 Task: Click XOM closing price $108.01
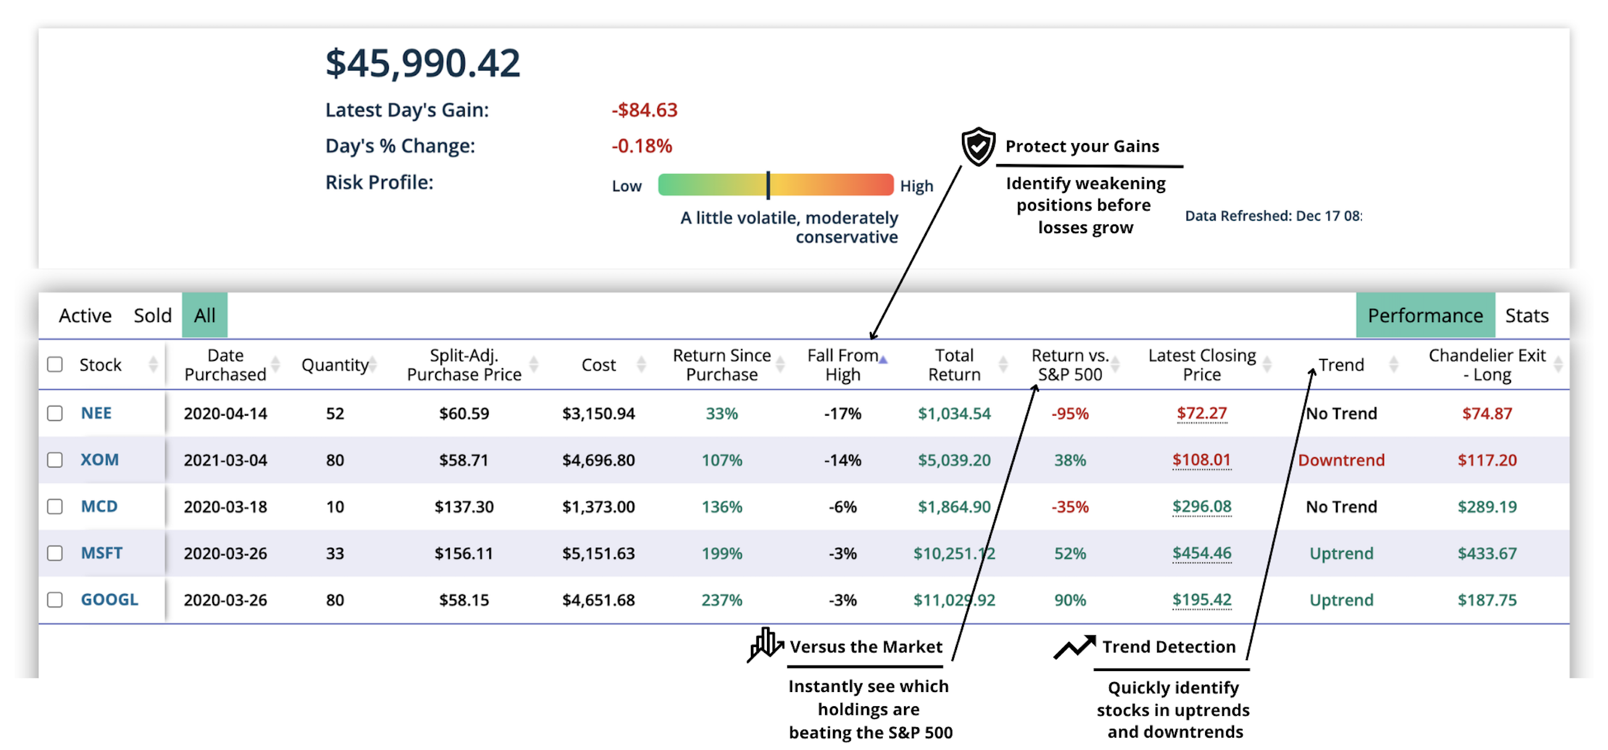1201,461
